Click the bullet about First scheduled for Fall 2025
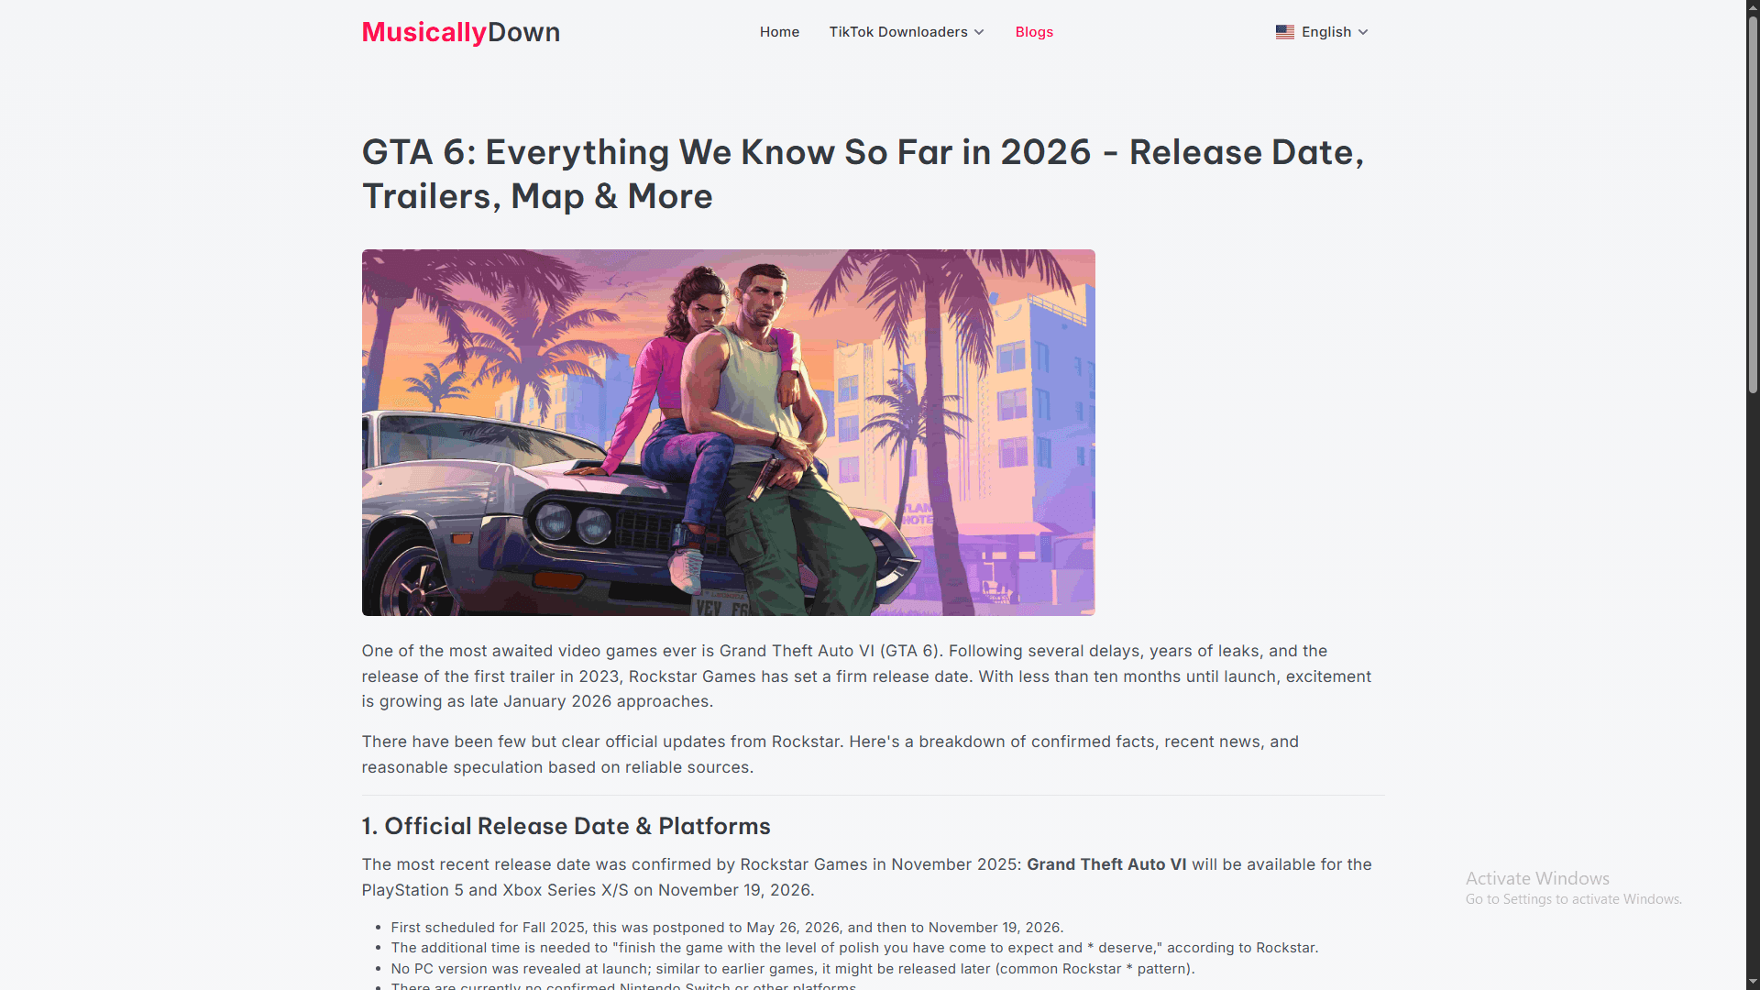The height and width of the screenshot is (990, 1760). click(x=727, y=928)
